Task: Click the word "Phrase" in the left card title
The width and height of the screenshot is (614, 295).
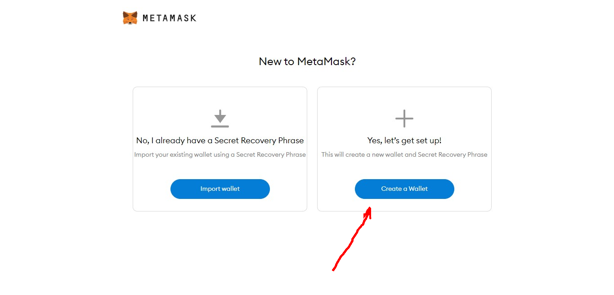Action: pyautogui.click(x=291, y=141)
